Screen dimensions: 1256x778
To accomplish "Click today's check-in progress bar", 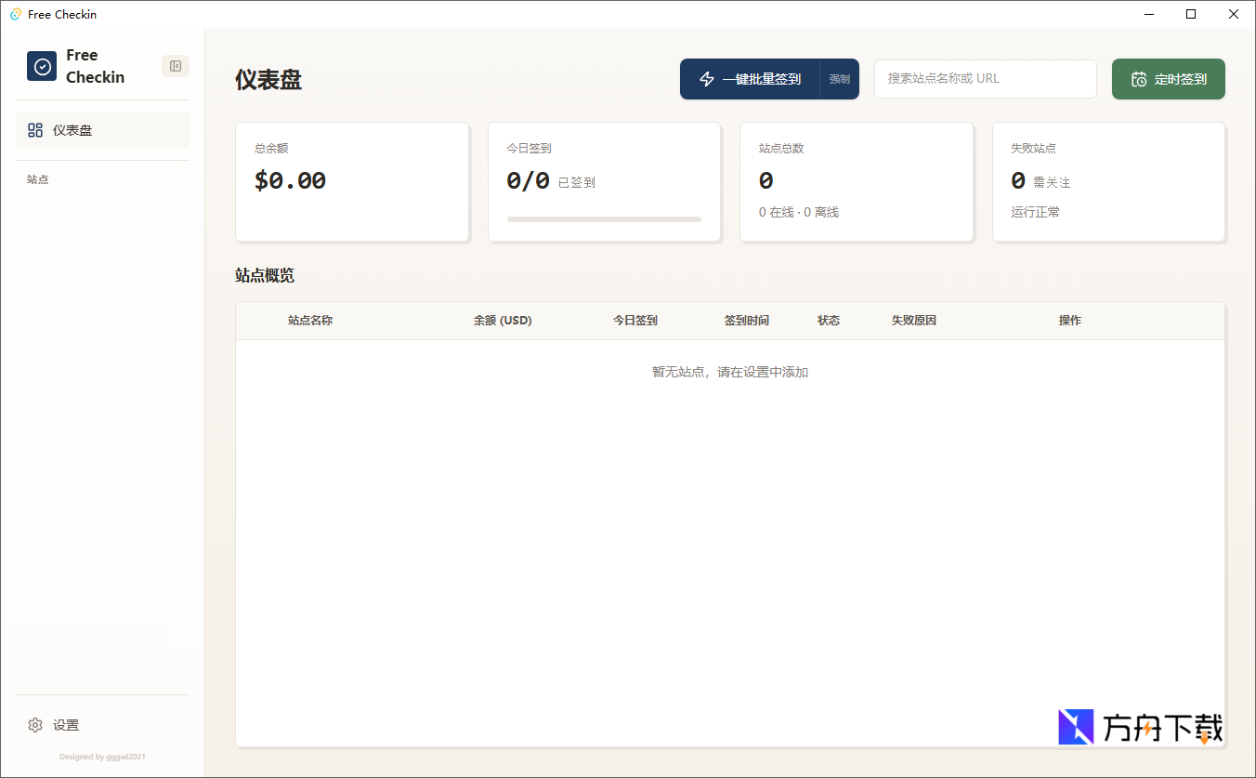I will [x=604, y=219].
